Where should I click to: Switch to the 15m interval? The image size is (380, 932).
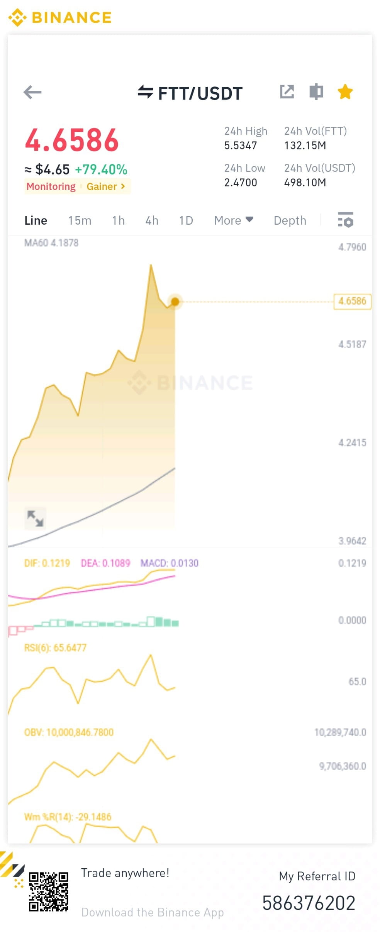(80, 220)
